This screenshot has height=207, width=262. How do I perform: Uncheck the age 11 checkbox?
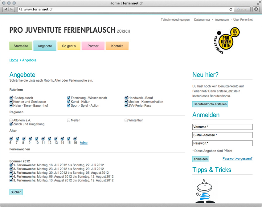coord(43,139)
